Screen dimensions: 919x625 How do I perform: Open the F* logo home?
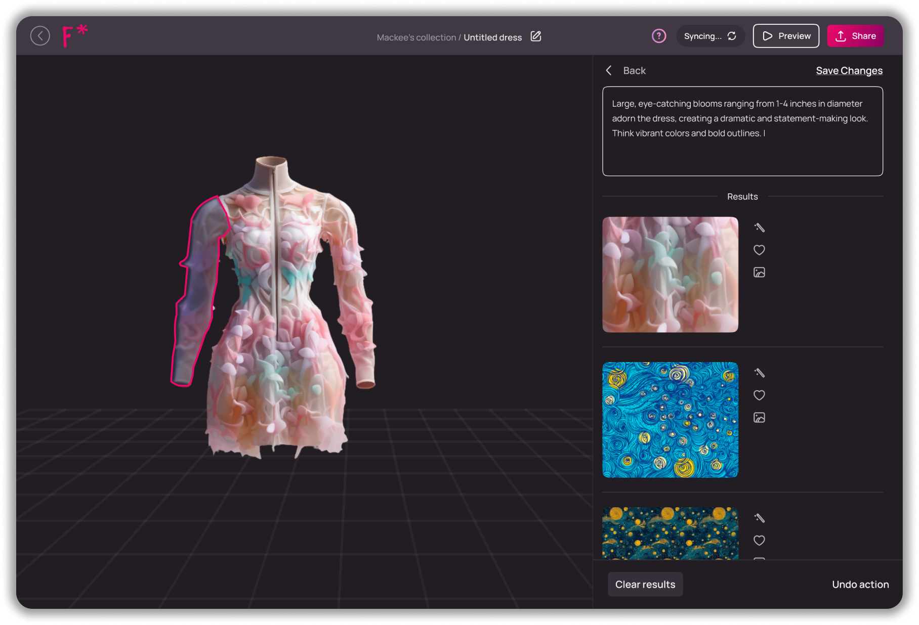click(75, 36)
